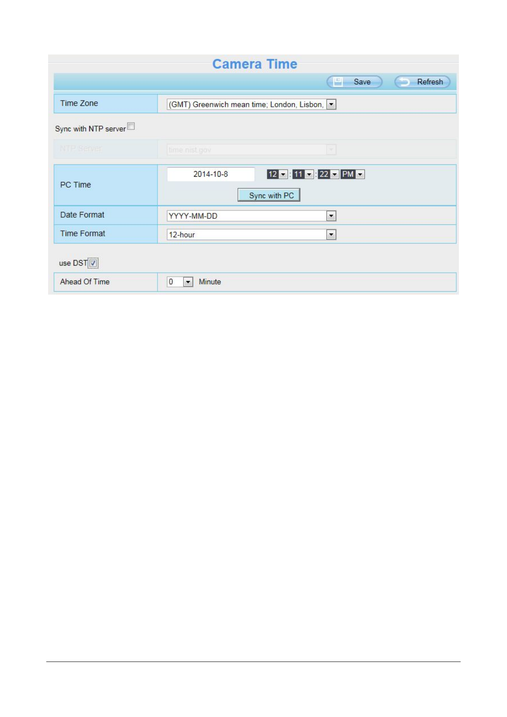Enable Sync with NTP server checkbox

[131, 126]
